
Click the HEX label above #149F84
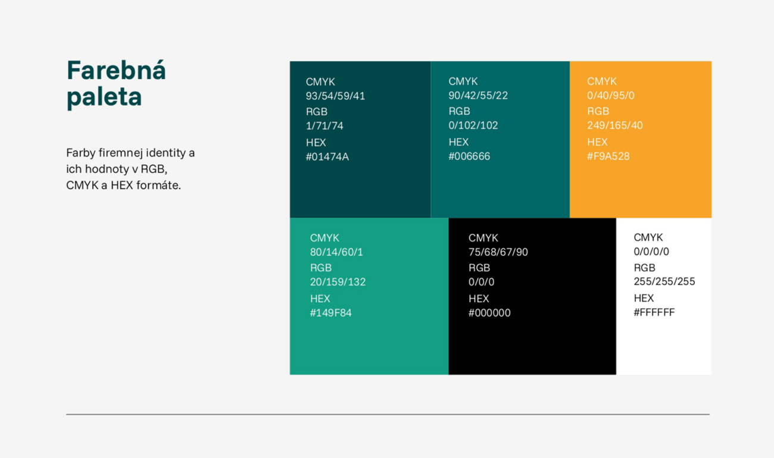pos(320,299)
